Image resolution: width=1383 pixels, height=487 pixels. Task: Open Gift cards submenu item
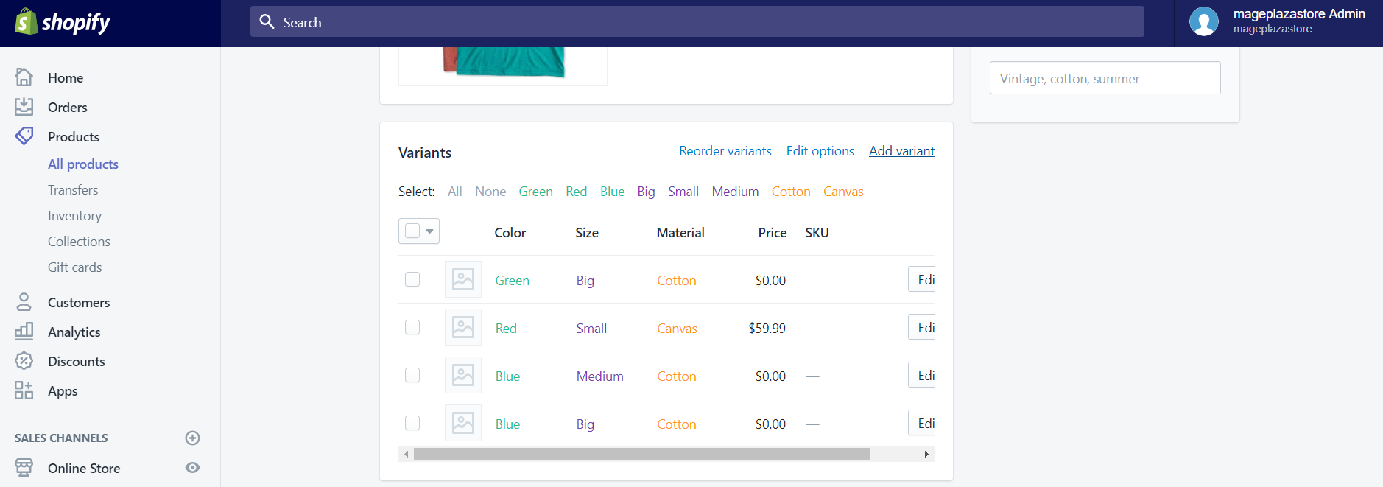coord(75,267)
